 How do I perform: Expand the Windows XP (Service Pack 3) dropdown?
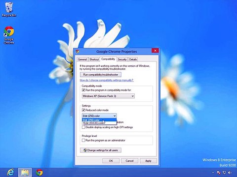(x=108, y=96)
